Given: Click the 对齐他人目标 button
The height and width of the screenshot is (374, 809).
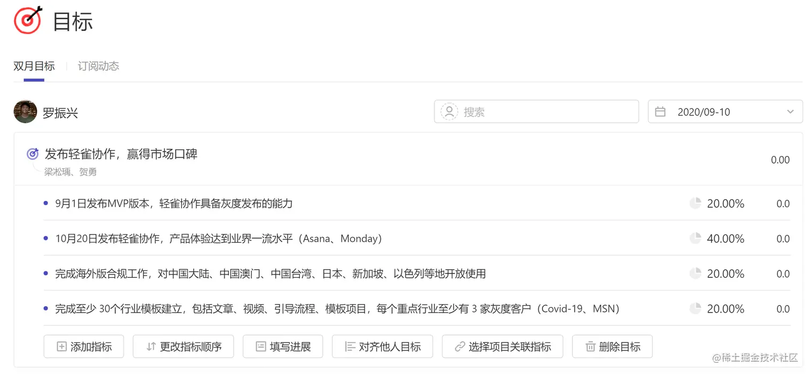Looking at the screenshot, I should (x=383, y=347).
